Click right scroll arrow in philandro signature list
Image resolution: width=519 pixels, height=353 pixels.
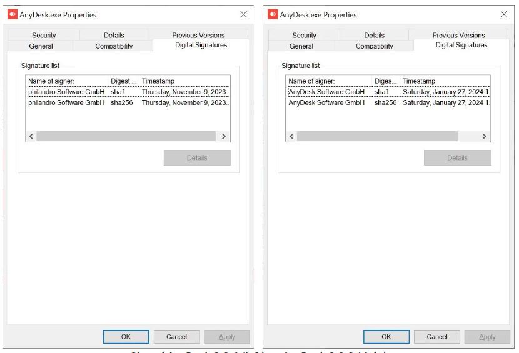[x=224, y=136]
